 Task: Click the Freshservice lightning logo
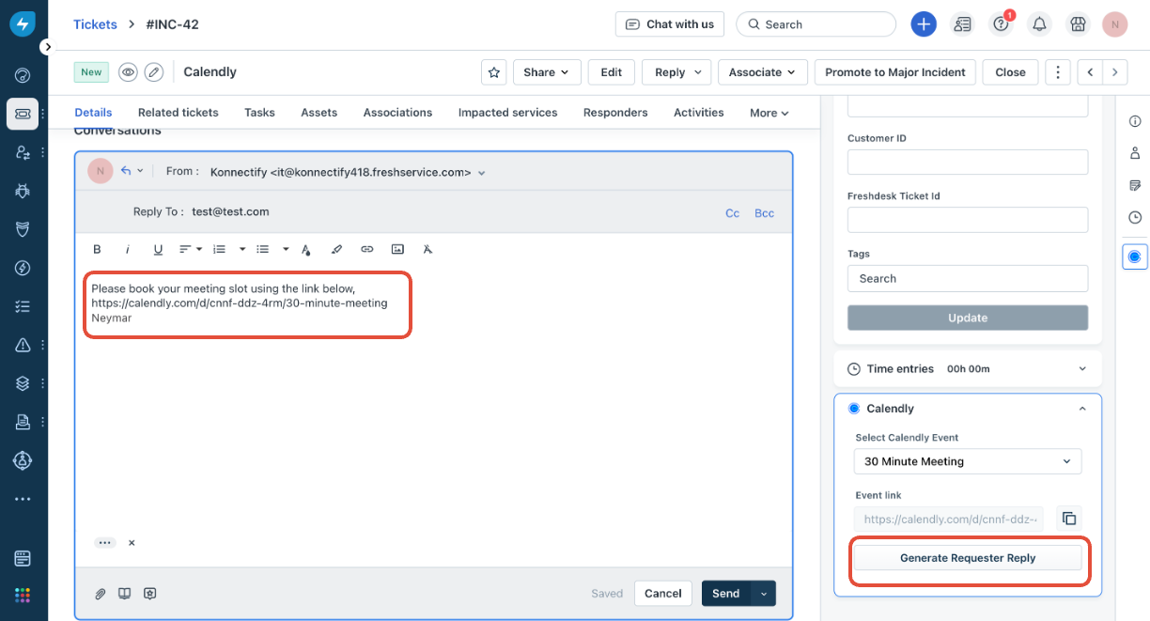coord(23,24)
